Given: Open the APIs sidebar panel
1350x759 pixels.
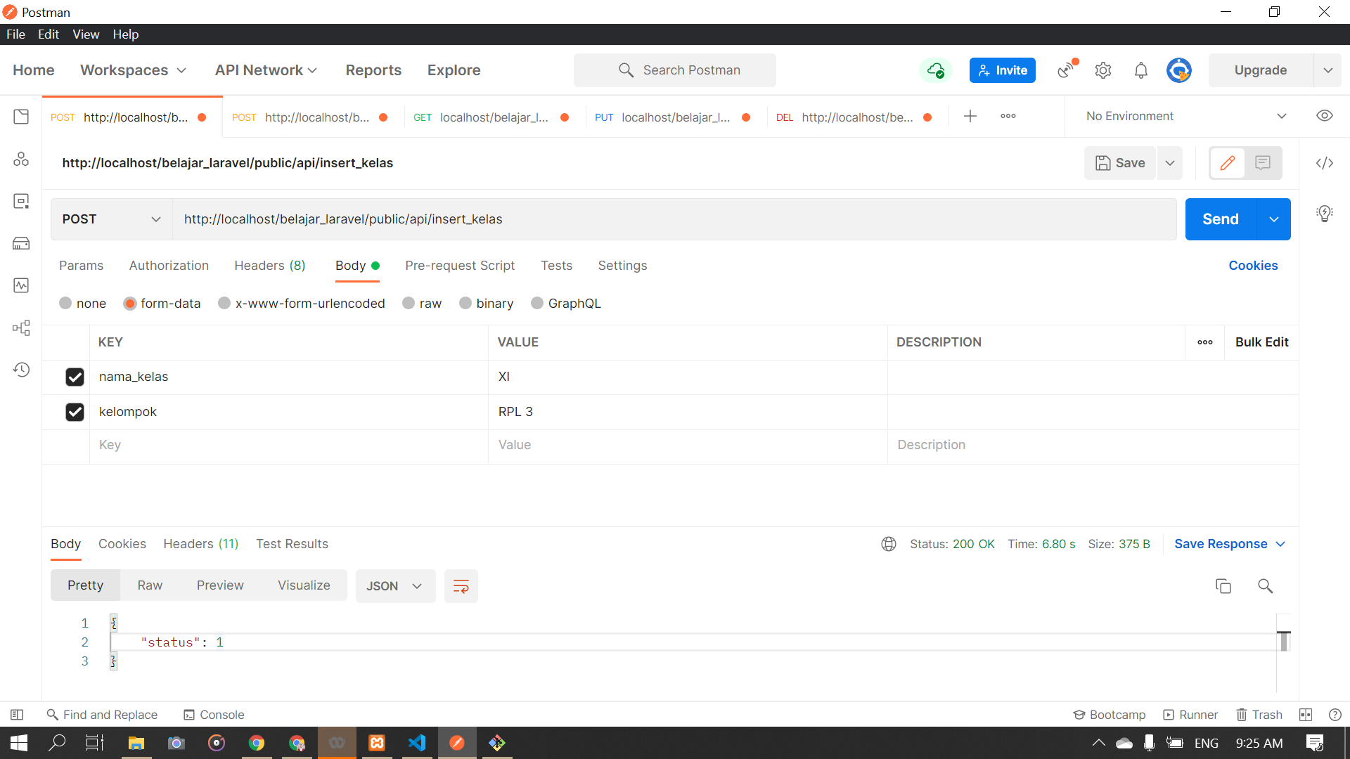Looking at the screenshot, I should click(x=21, y=159).
